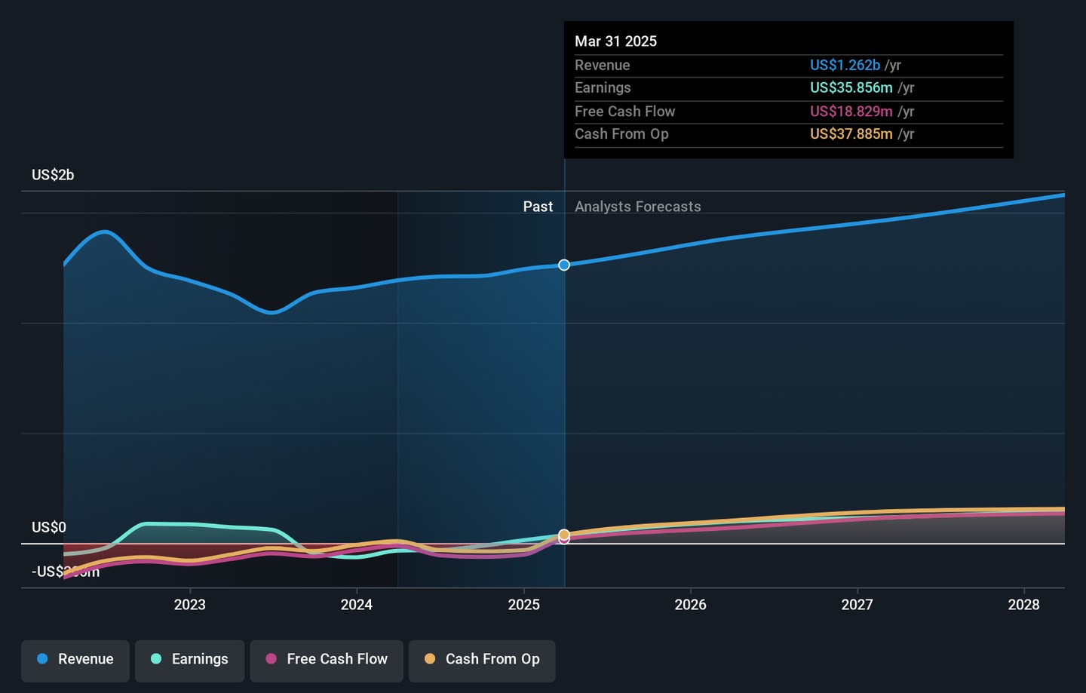Click the Mar 31 2025 tooltip date
Screen dimensions: 1086x693
pyautogui.click(x=615, y=41)
